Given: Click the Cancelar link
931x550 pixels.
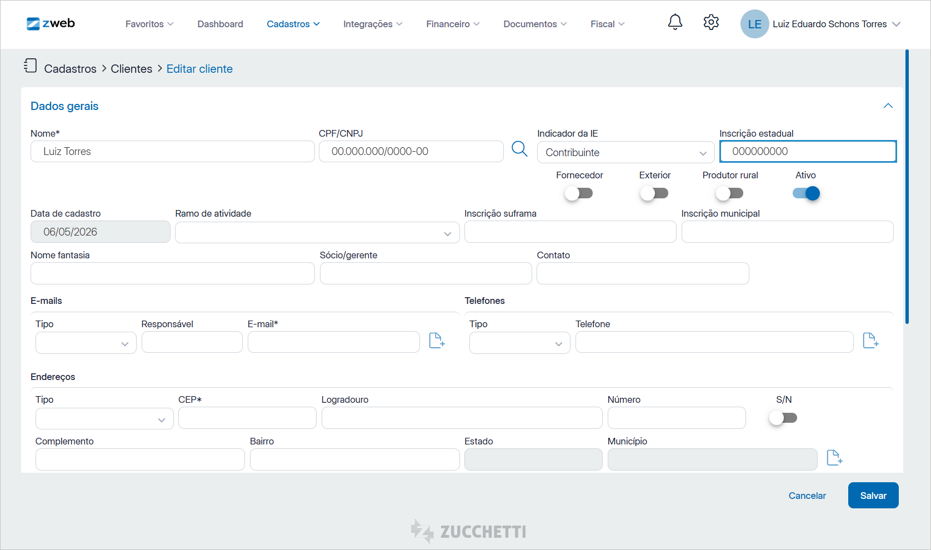Looking at the screenshot, I should [807, 496].
